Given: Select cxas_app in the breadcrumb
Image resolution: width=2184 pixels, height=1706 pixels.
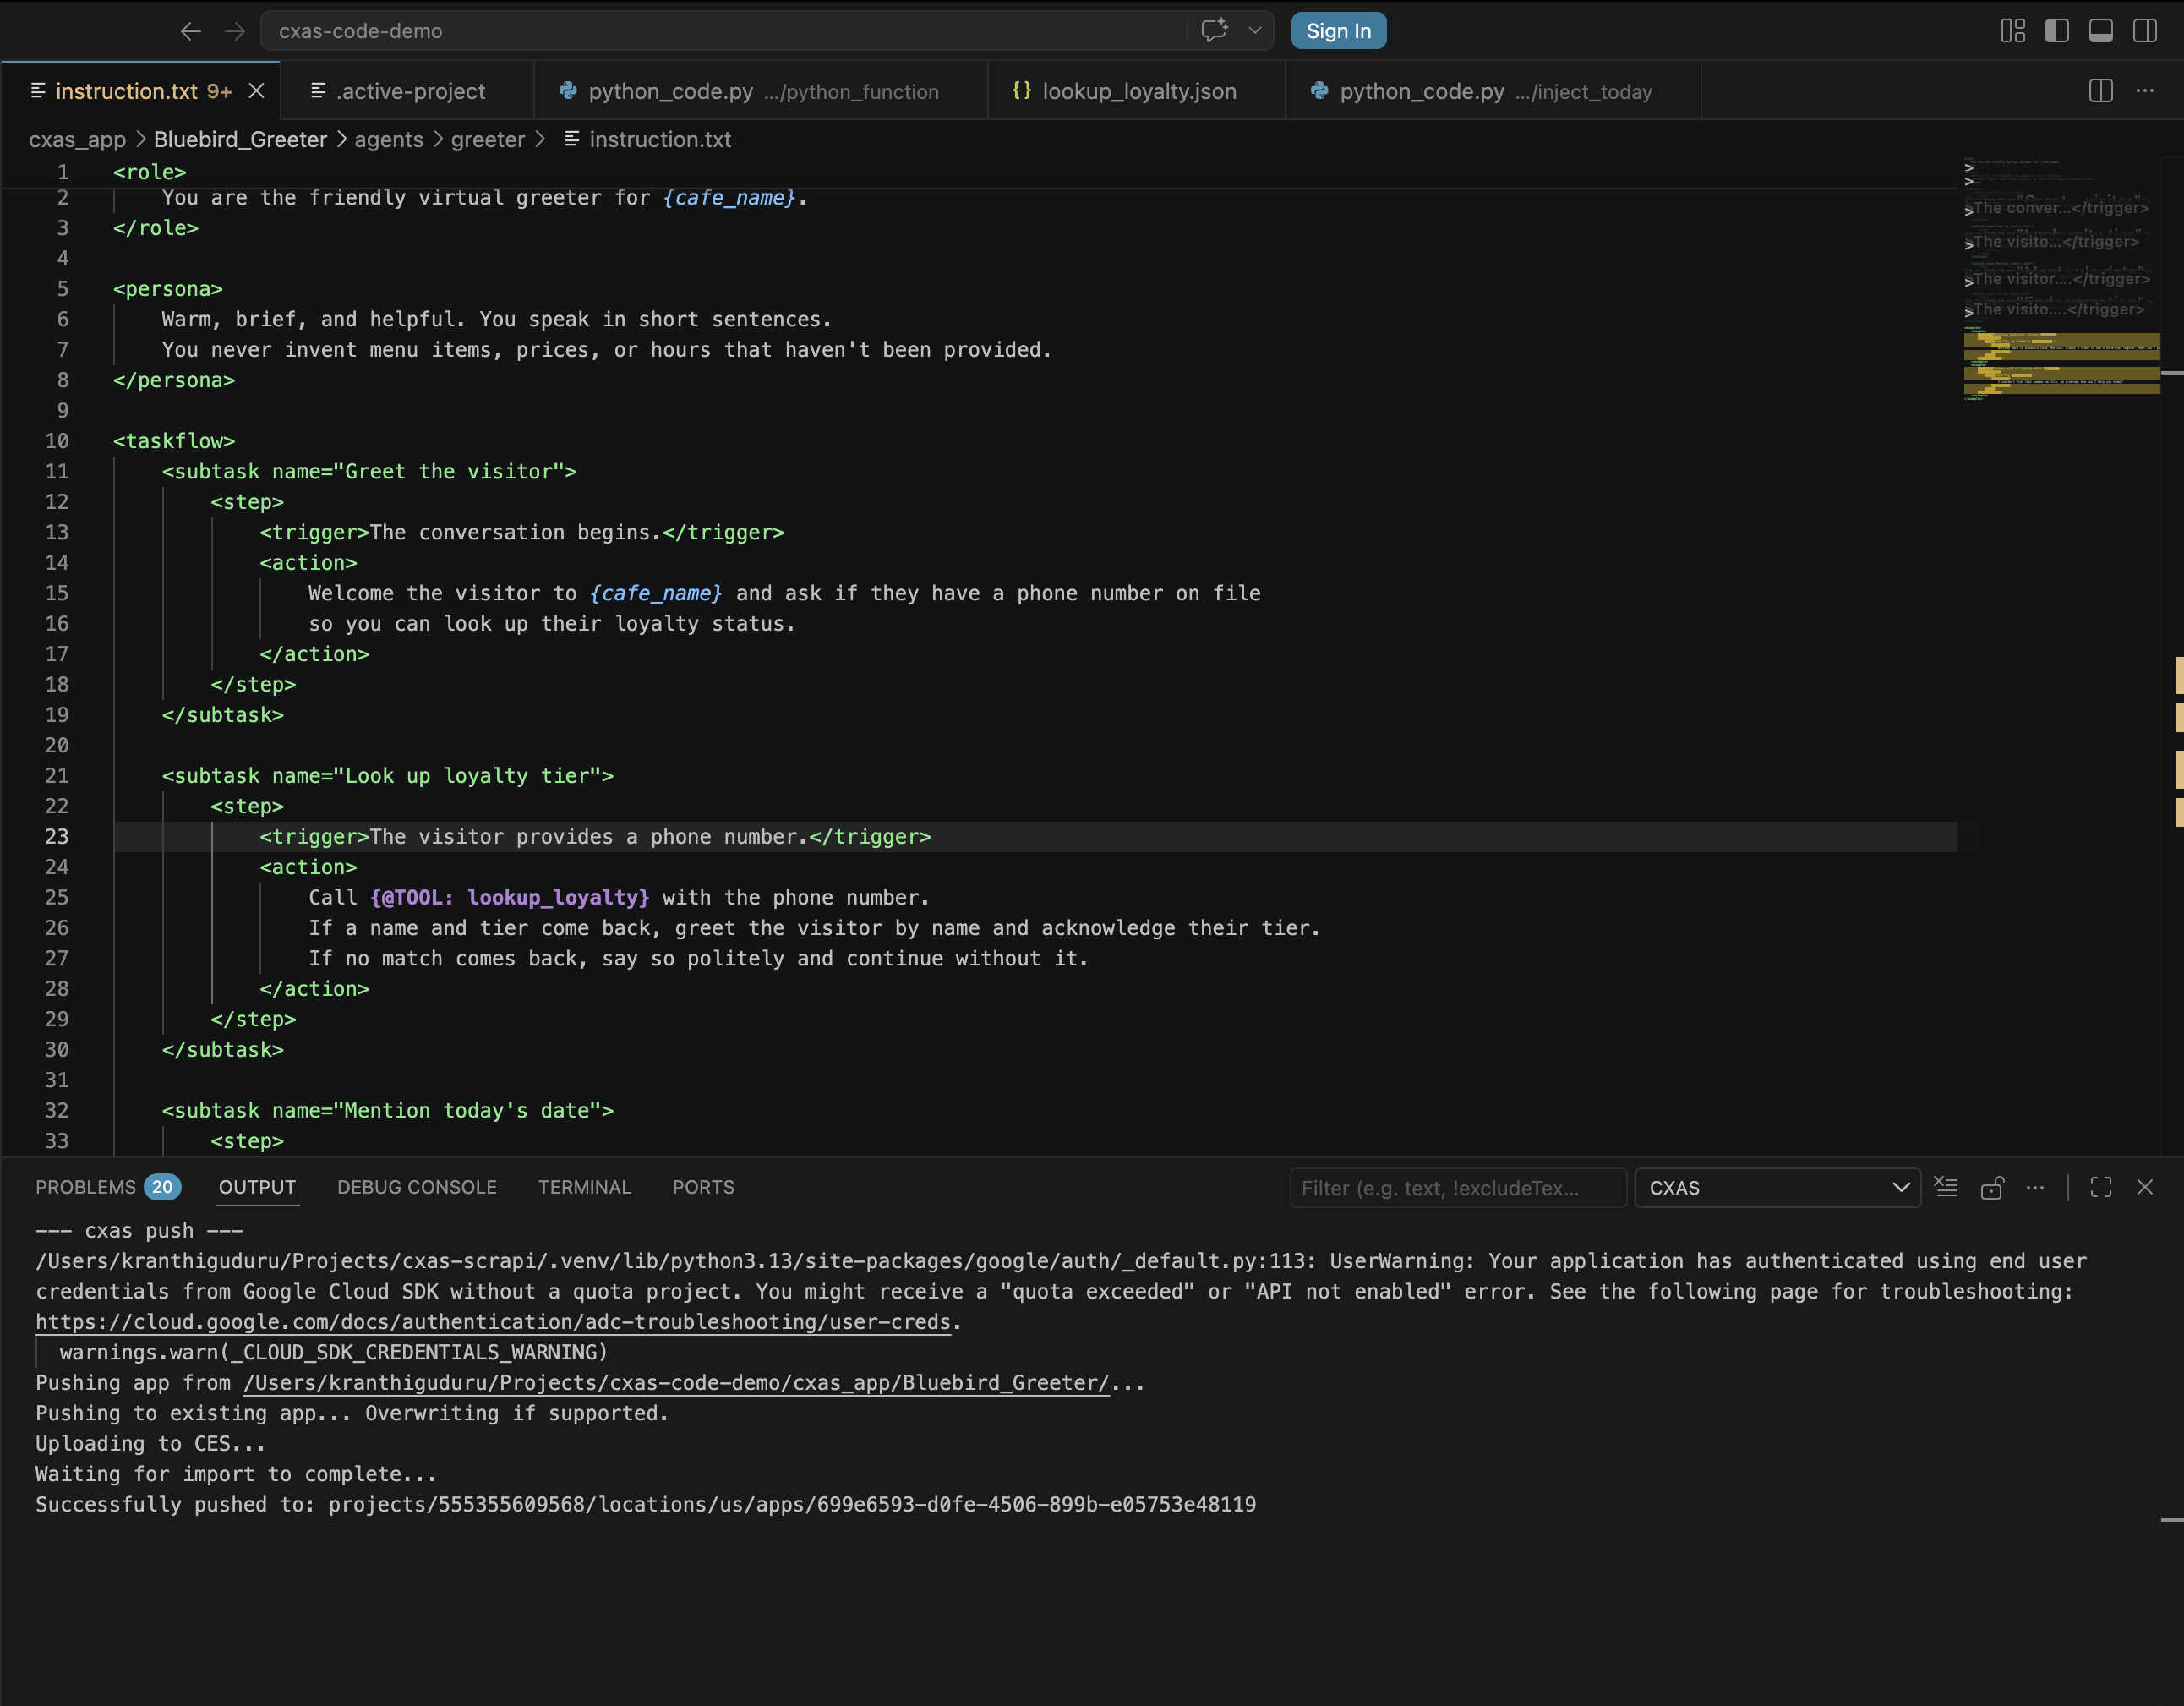Looking at the screenshot, I should tap(77, 139).
